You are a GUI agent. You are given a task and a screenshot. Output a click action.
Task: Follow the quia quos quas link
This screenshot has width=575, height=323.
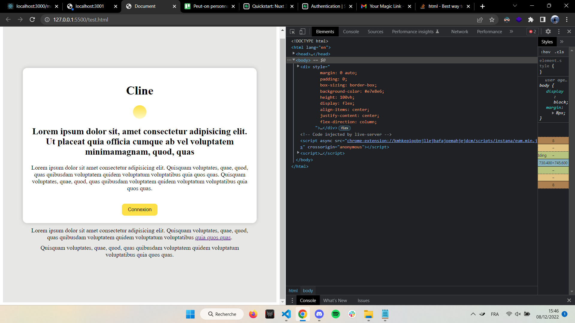tap(213, 237)
